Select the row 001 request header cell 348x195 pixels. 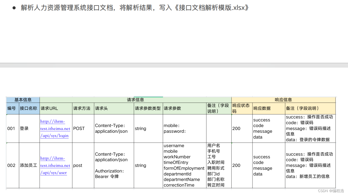(114, 128)
